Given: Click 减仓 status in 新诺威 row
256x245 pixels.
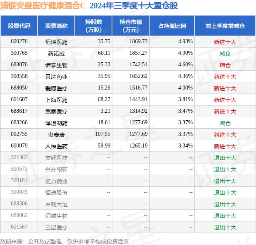Looking at the screenshot, I should point(225,54).
